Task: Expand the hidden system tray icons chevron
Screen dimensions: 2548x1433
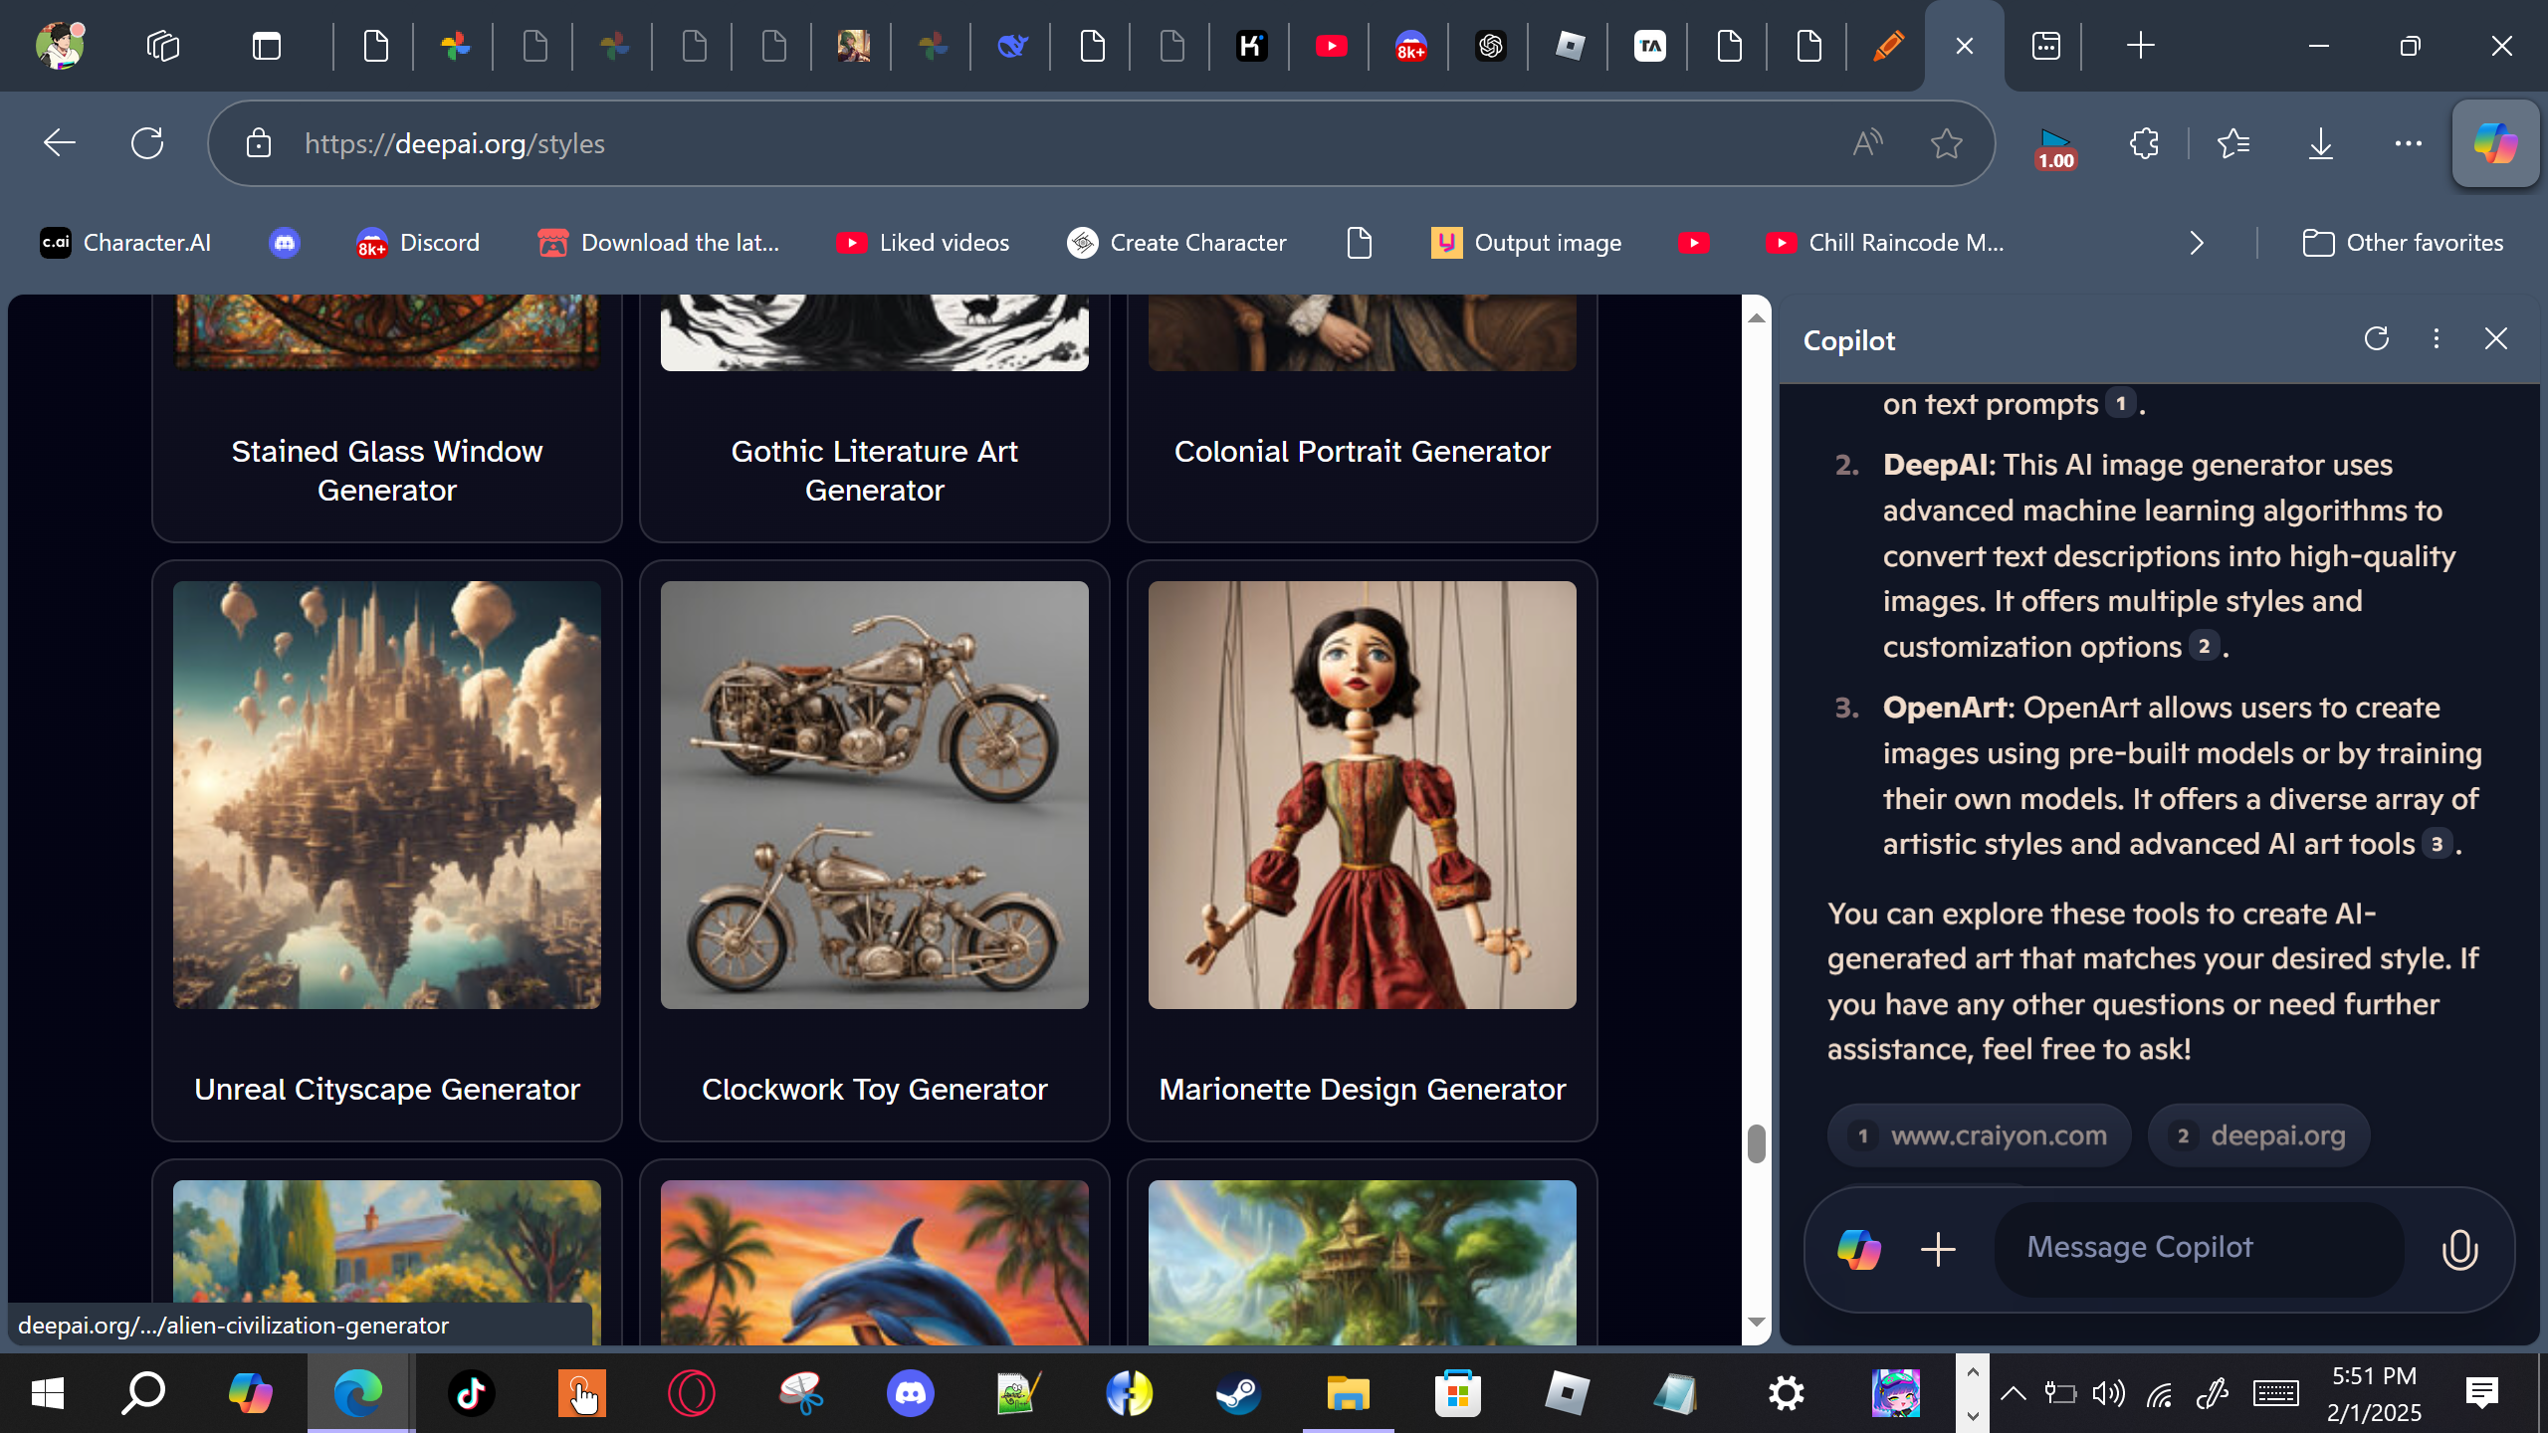Action: click(x=2013, y=1393)
